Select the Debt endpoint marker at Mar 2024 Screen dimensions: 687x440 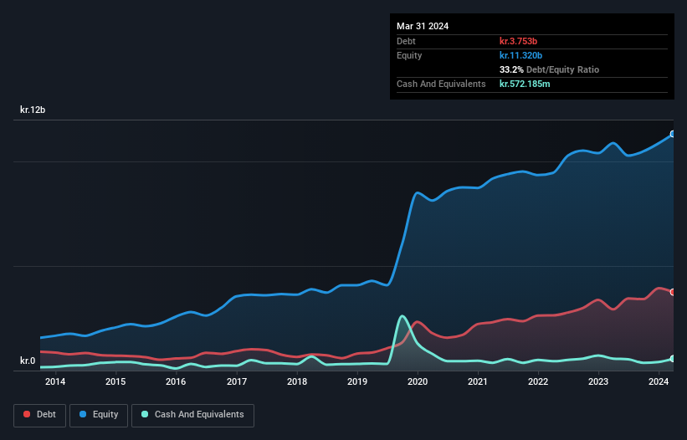tap(673, 292)
